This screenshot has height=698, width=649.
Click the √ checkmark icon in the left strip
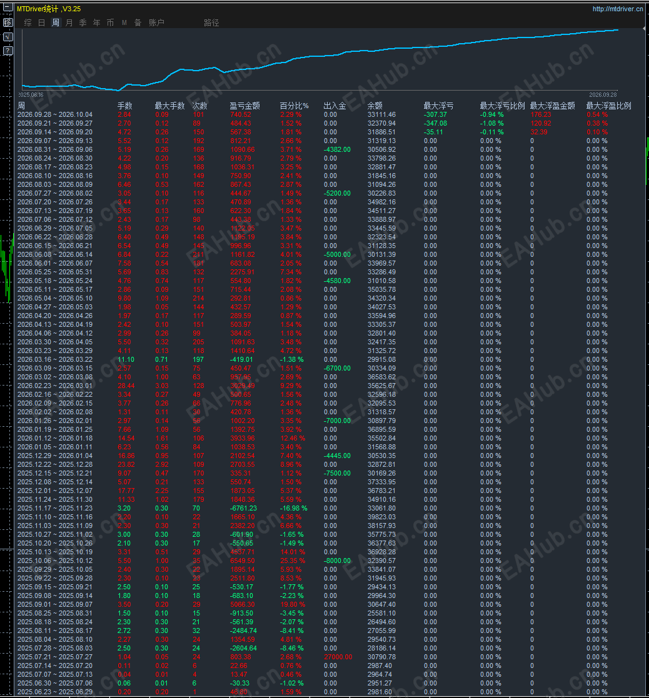(x=8, y=36)
